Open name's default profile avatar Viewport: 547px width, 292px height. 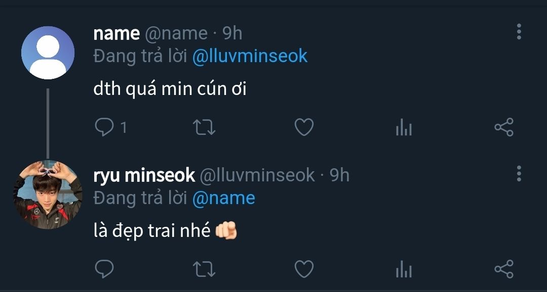pos(48,53)
